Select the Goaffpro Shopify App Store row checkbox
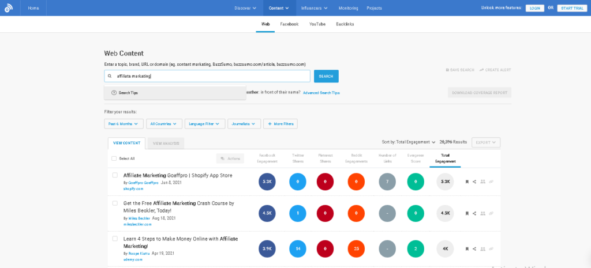Screen dimensions: 591x268 pyautogui.click(x=115, y=175)
